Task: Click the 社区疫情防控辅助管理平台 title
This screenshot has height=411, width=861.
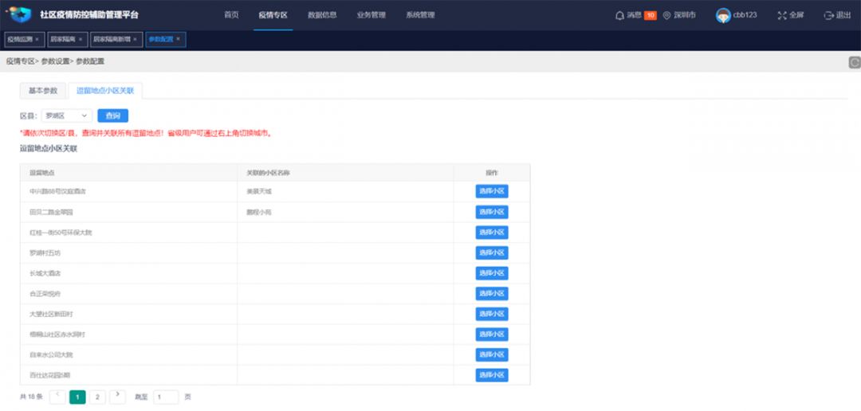Action: (x=89, y=15)
